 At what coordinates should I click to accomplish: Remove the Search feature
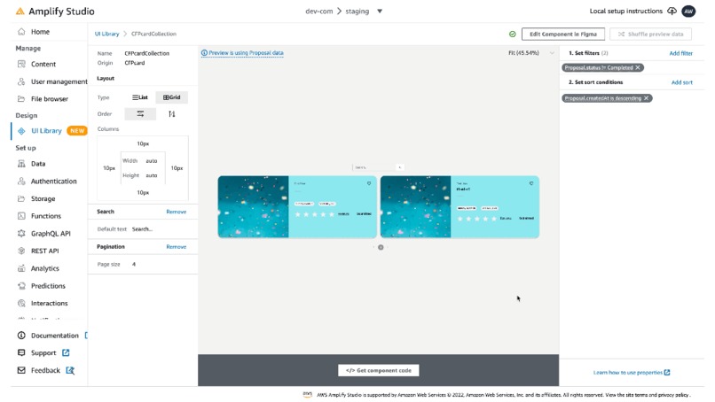(176, 212)
